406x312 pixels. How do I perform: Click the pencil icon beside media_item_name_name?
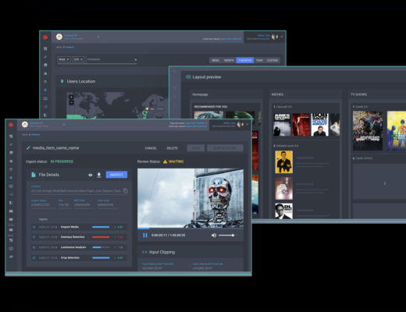coord(28,147)
